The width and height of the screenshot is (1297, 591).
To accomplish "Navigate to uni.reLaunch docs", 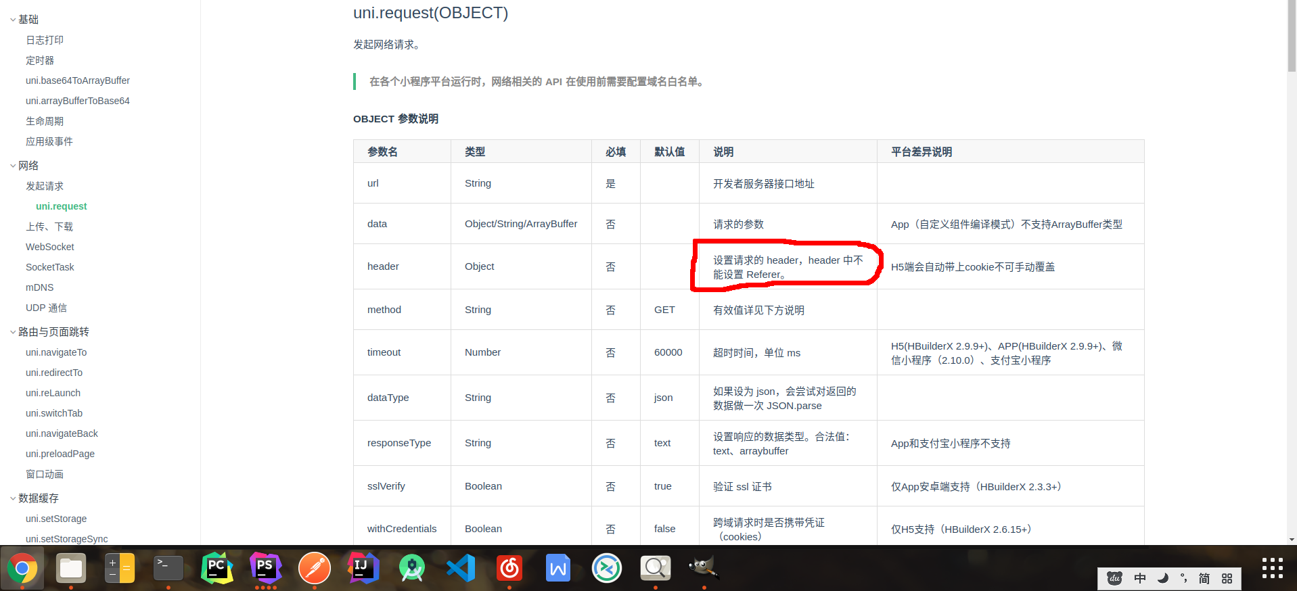I will tap(53, 393).
